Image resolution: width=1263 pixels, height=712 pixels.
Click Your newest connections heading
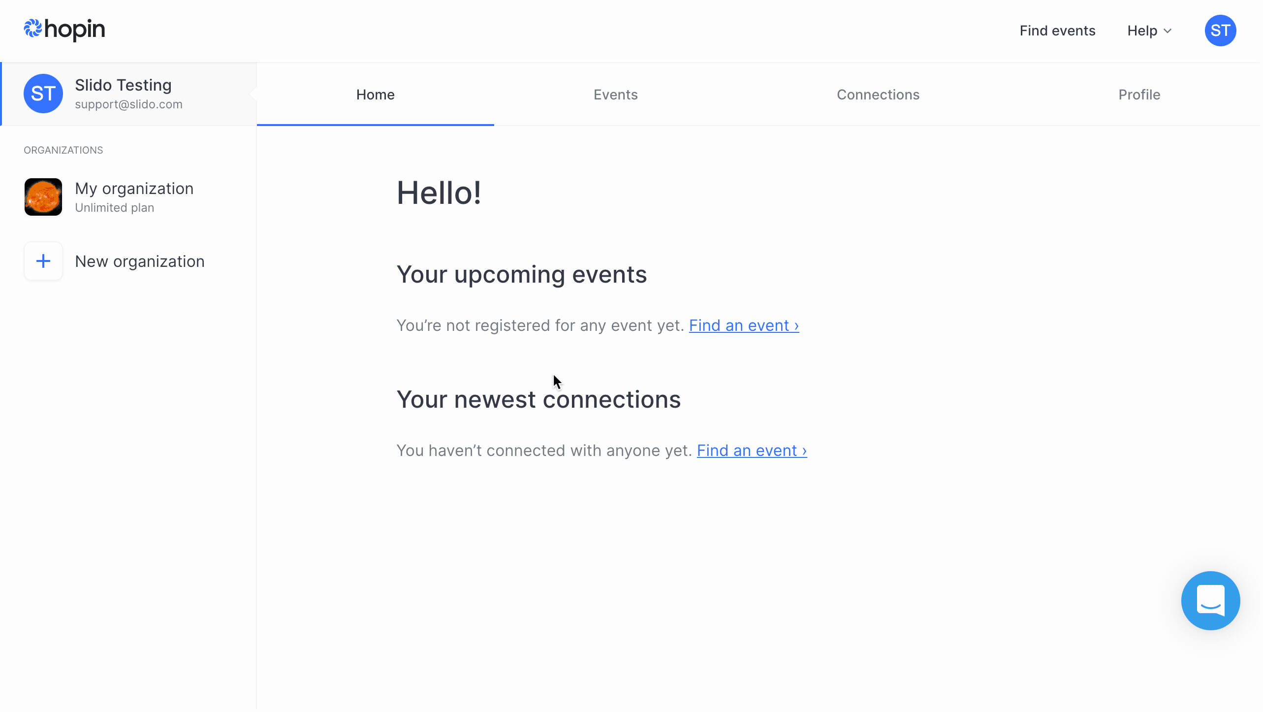538,399
